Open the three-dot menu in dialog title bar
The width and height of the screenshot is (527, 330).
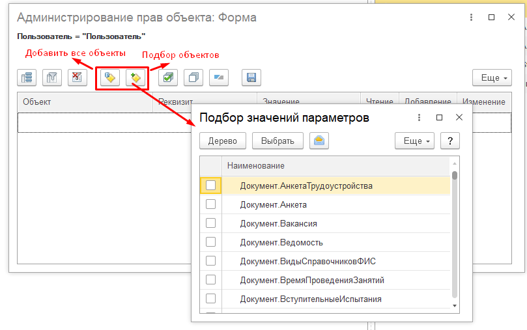pos(418,118)
